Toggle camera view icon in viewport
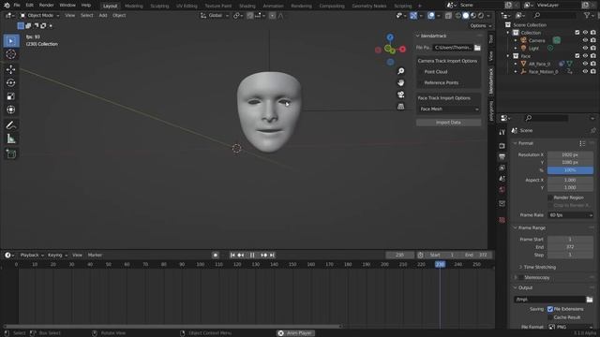 400,95
